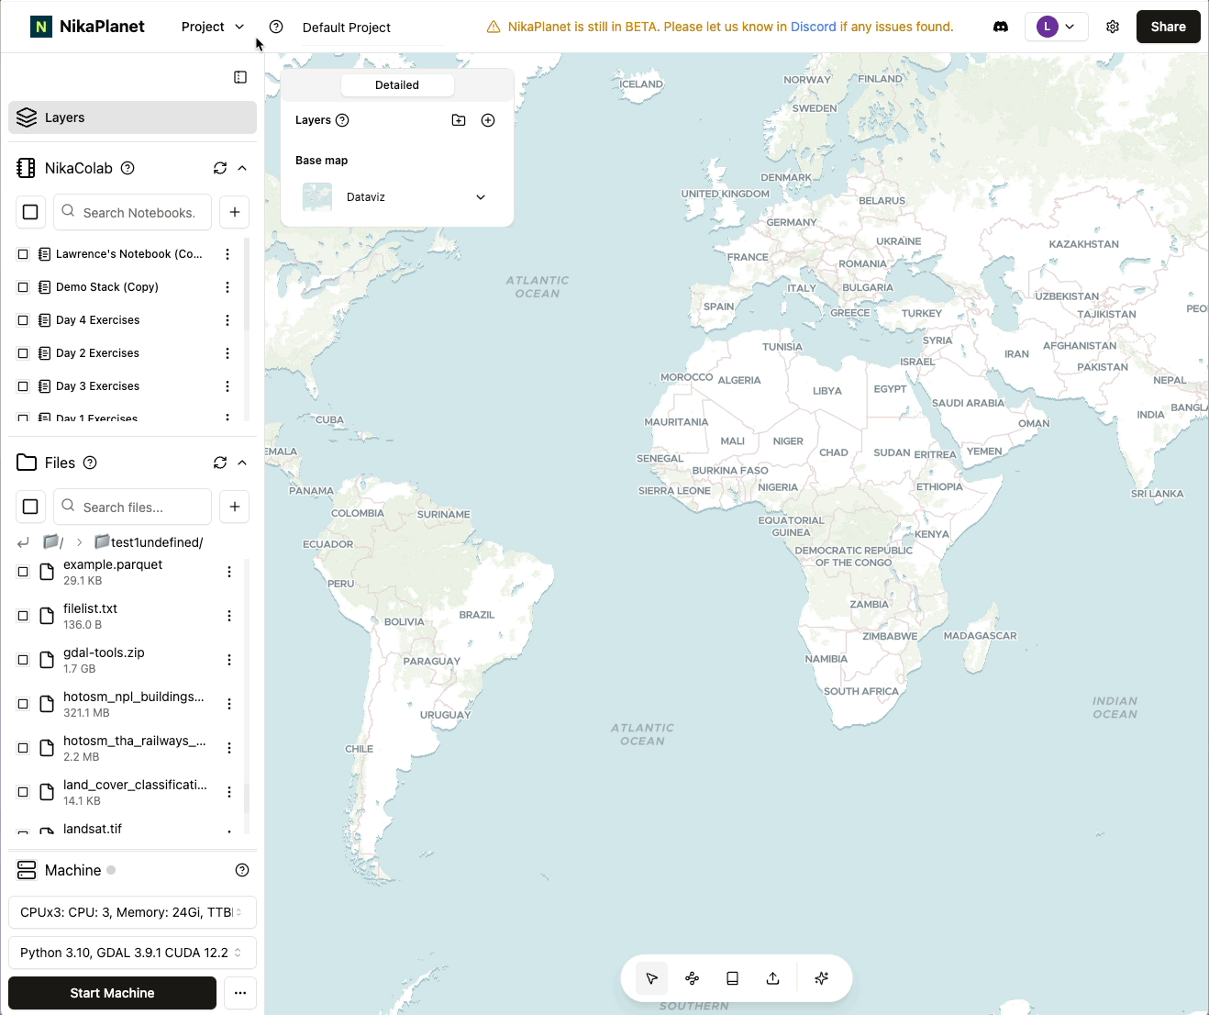Add new layer folder in Layers panel
Viewport: 1209px width, 1015px height.
point(459,120)
